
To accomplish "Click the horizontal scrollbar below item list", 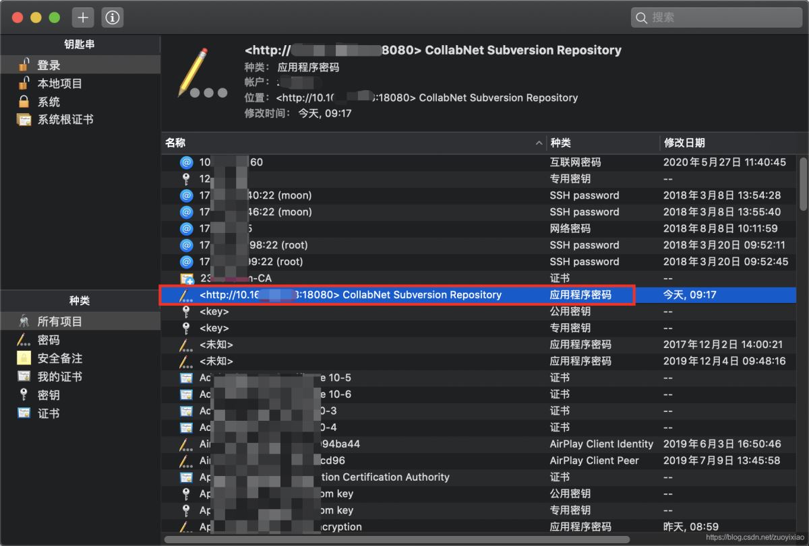I will pyautogui.click(x=397, y=539).
